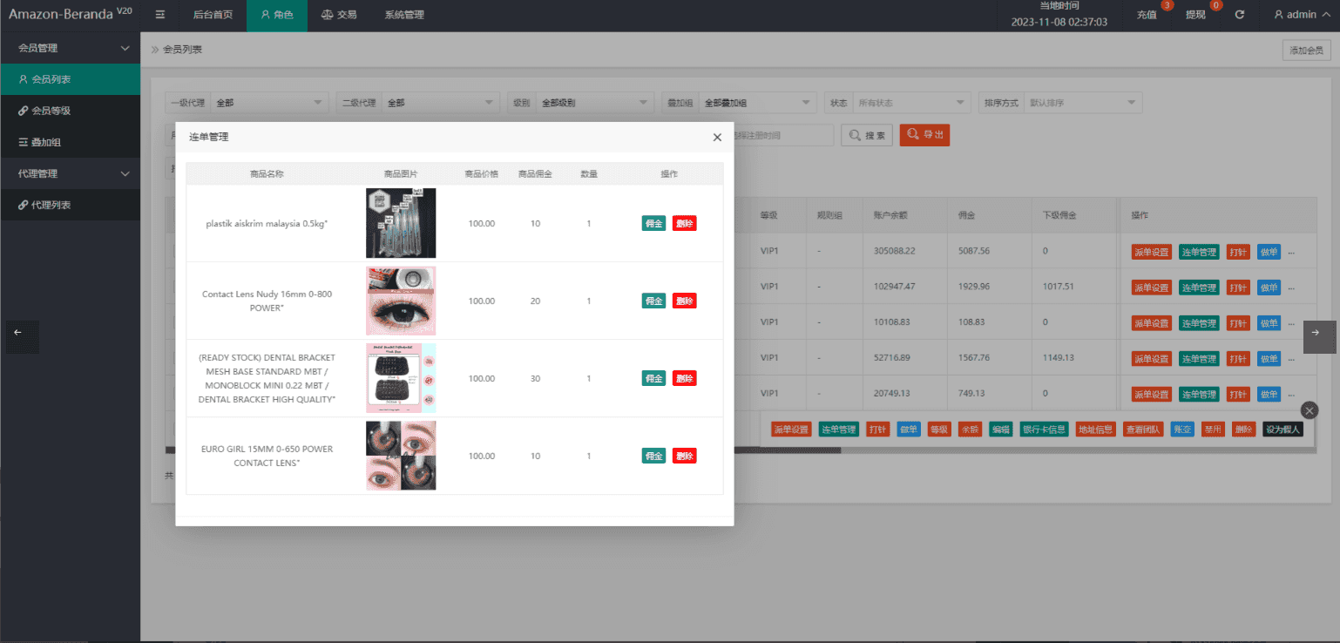Click 删除 for DENTAL BRACKET item
This screenshot has height=643, width=1340.
click(685, 379)
